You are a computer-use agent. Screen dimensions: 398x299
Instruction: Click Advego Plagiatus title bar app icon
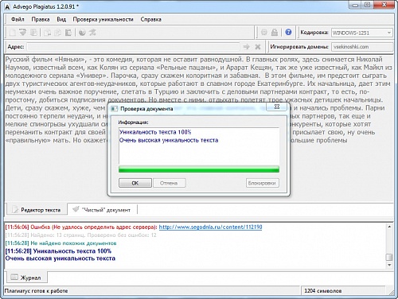click(7, 6)
